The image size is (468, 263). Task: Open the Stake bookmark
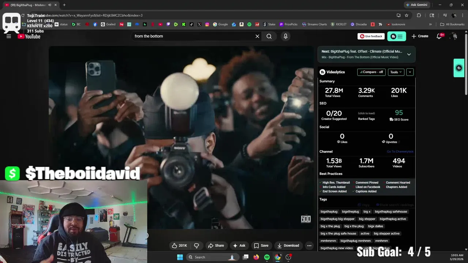point(269,24)
